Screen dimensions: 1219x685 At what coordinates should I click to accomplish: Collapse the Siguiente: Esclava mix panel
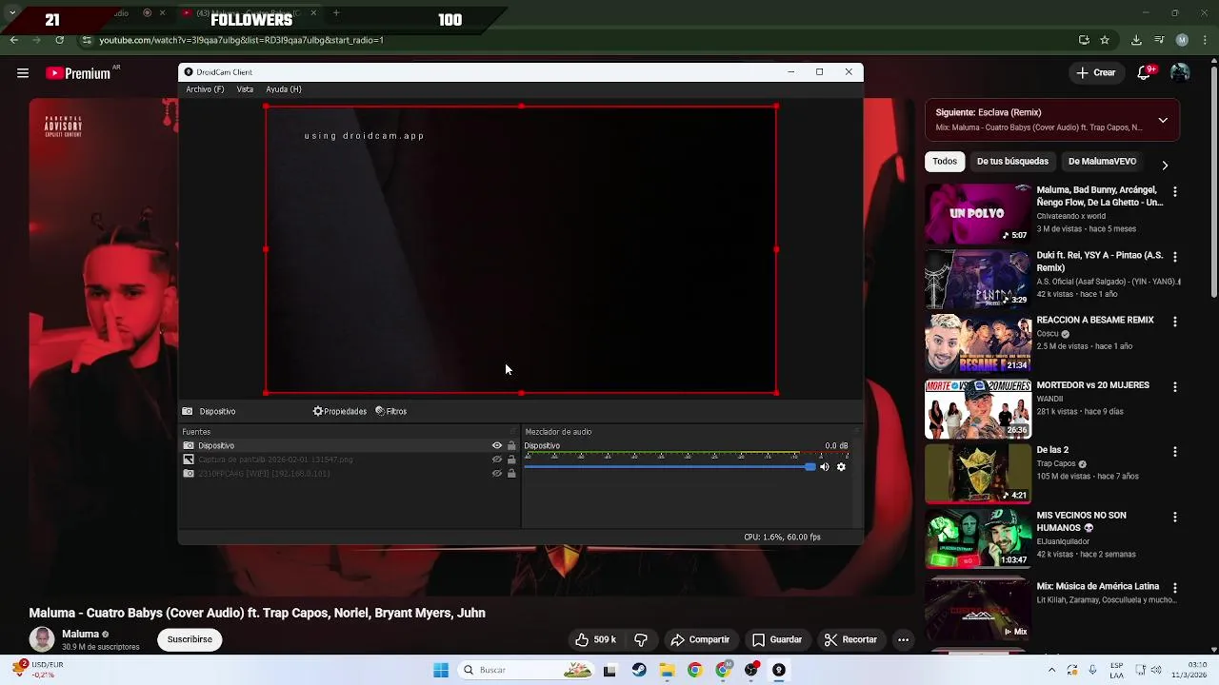pos(1163,121)
